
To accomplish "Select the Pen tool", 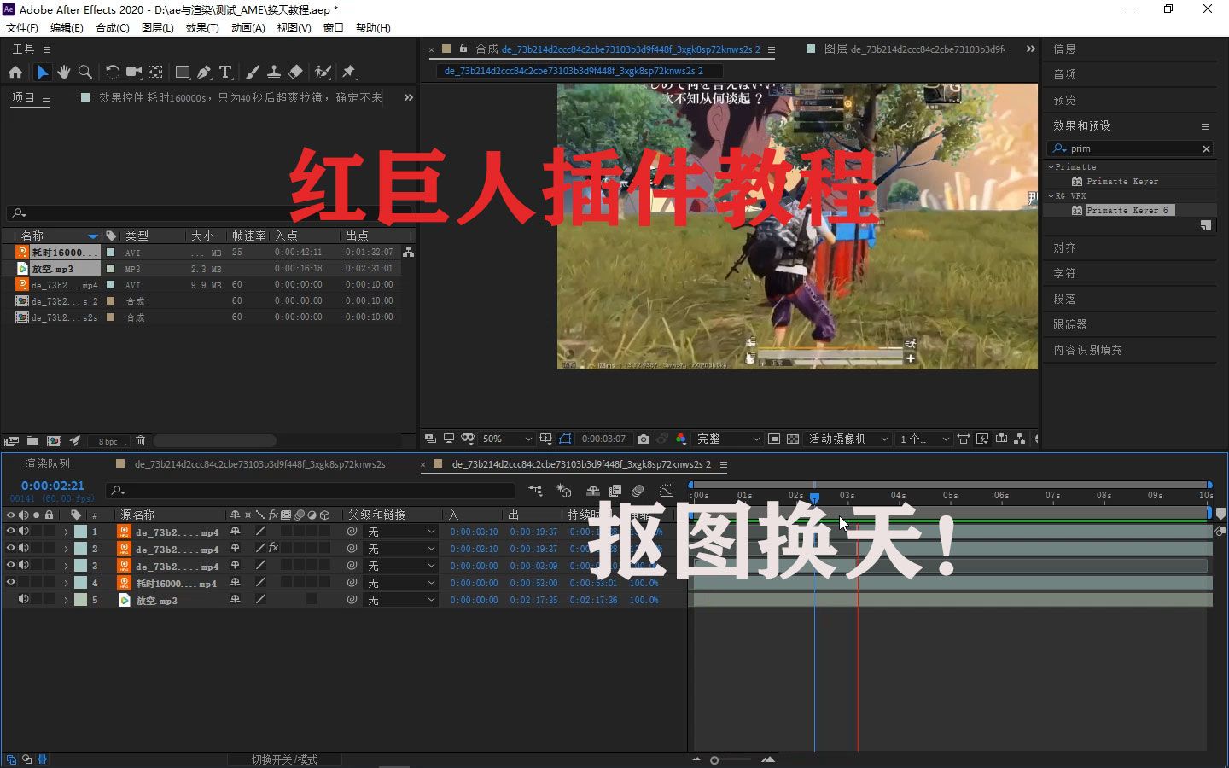I will (x=203, y=72).
